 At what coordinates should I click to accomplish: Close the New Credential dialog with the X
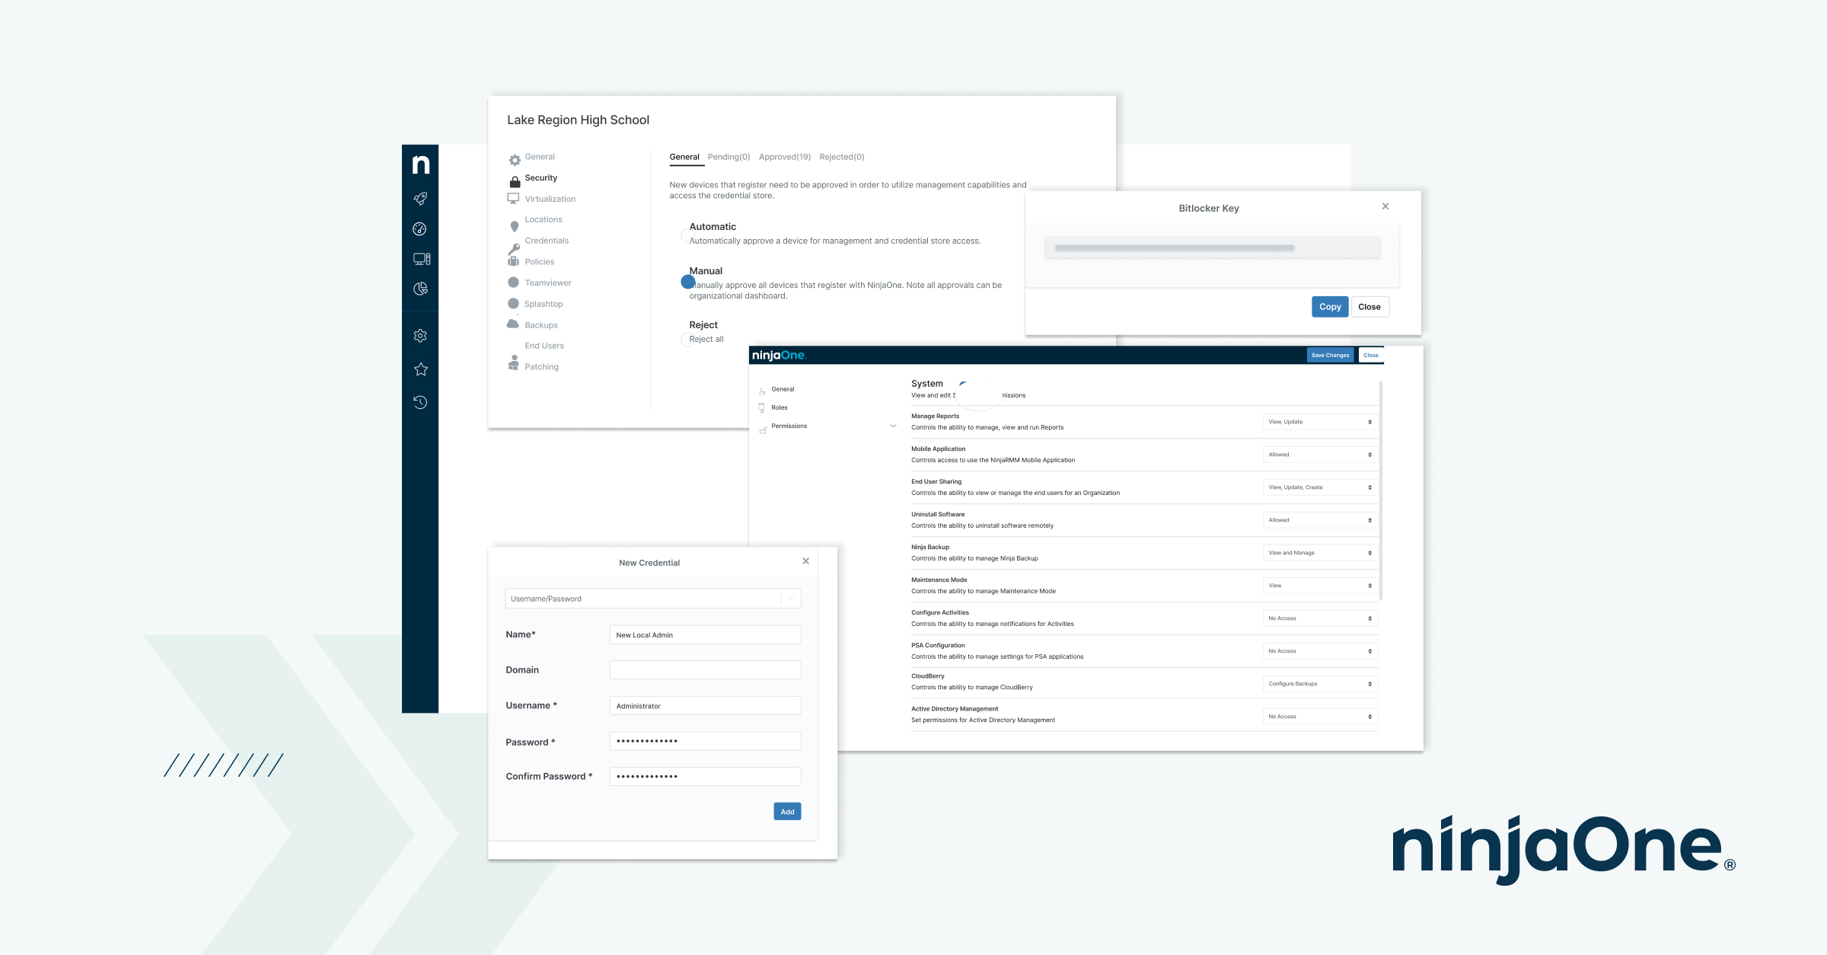tap(805, 561)
